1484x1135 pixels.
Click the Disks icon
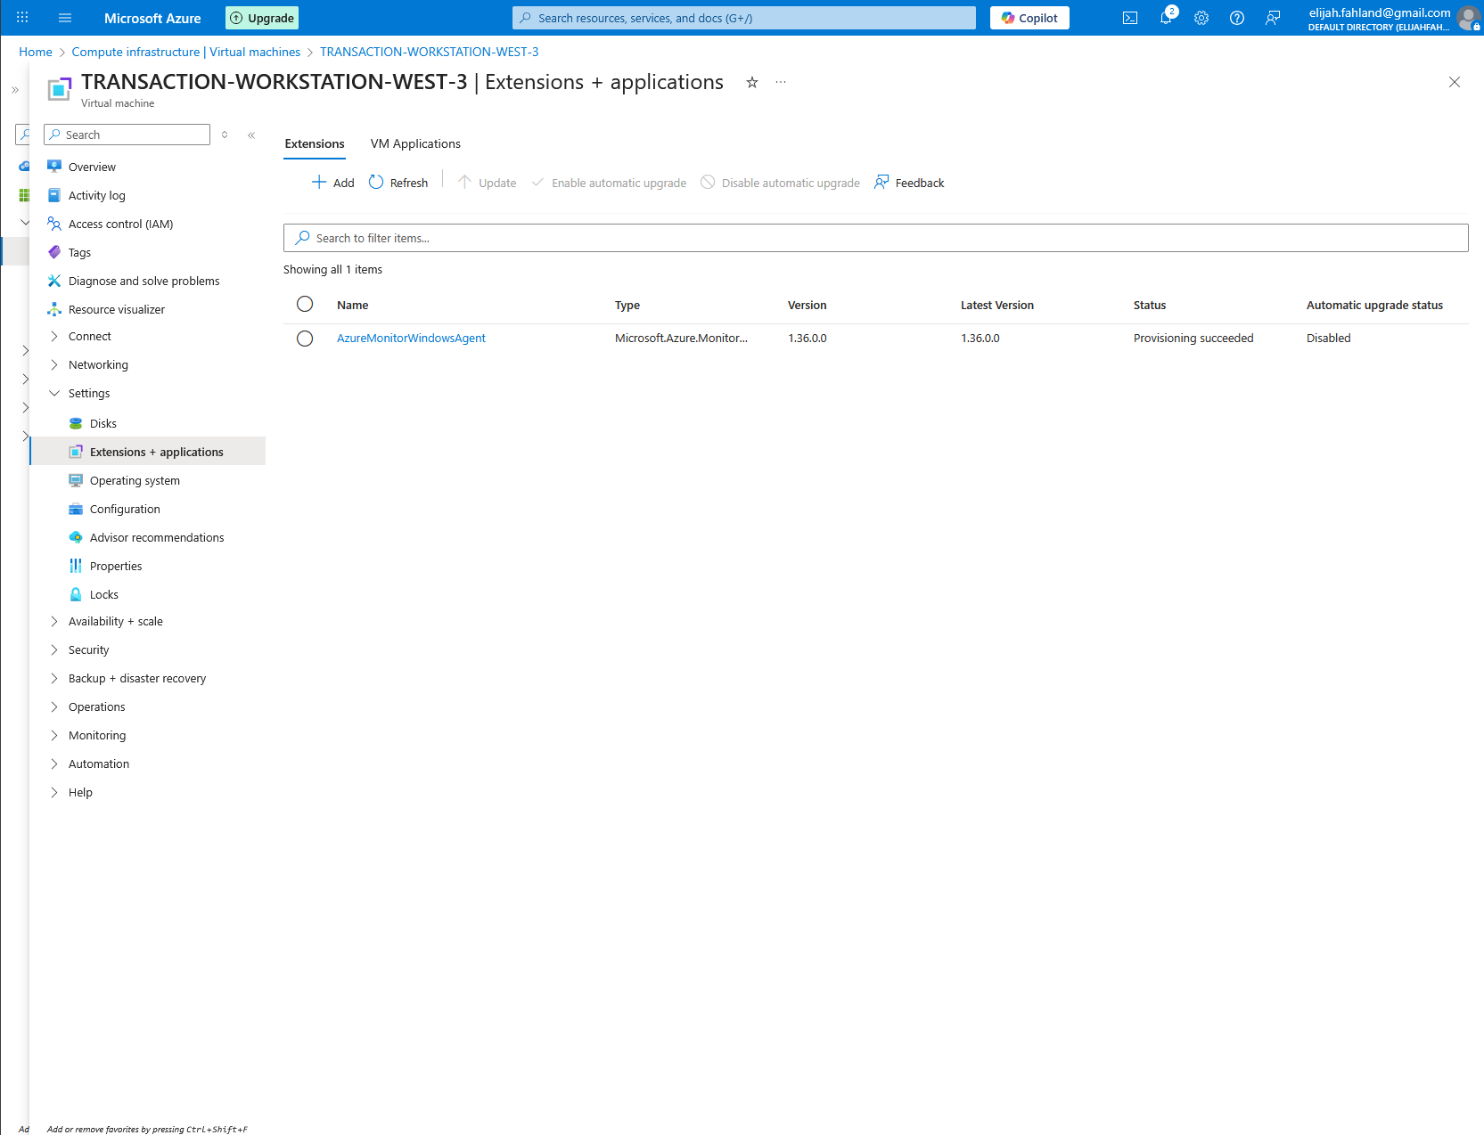[76, 423]
